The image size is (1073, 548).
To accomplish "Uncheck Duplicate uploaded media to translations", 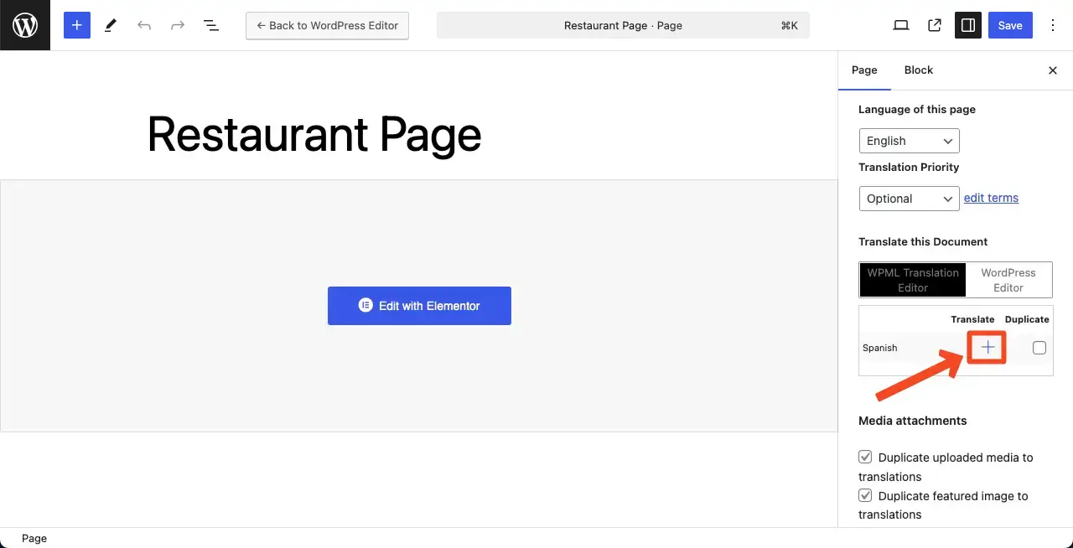I will coord(865,458).
